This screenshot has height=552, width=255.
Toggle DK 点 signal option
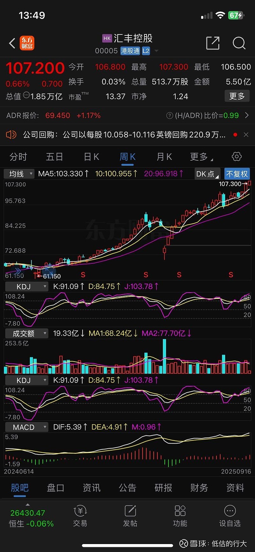(x=208, y=174)
